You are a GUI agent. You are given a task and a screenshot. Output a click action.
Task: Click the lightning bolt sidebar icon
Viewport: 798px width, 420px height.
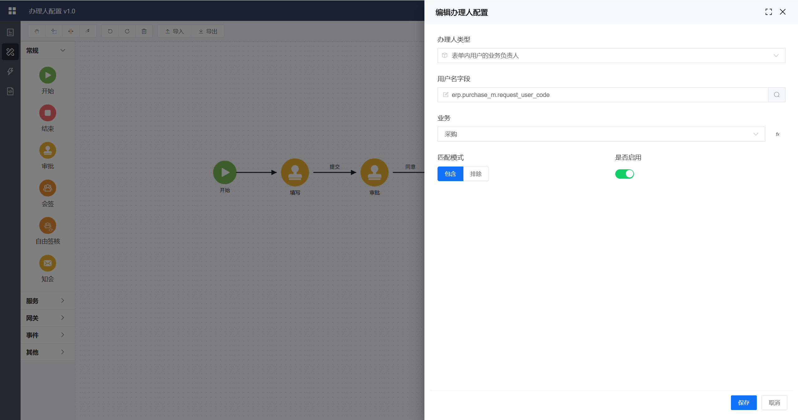10,71
